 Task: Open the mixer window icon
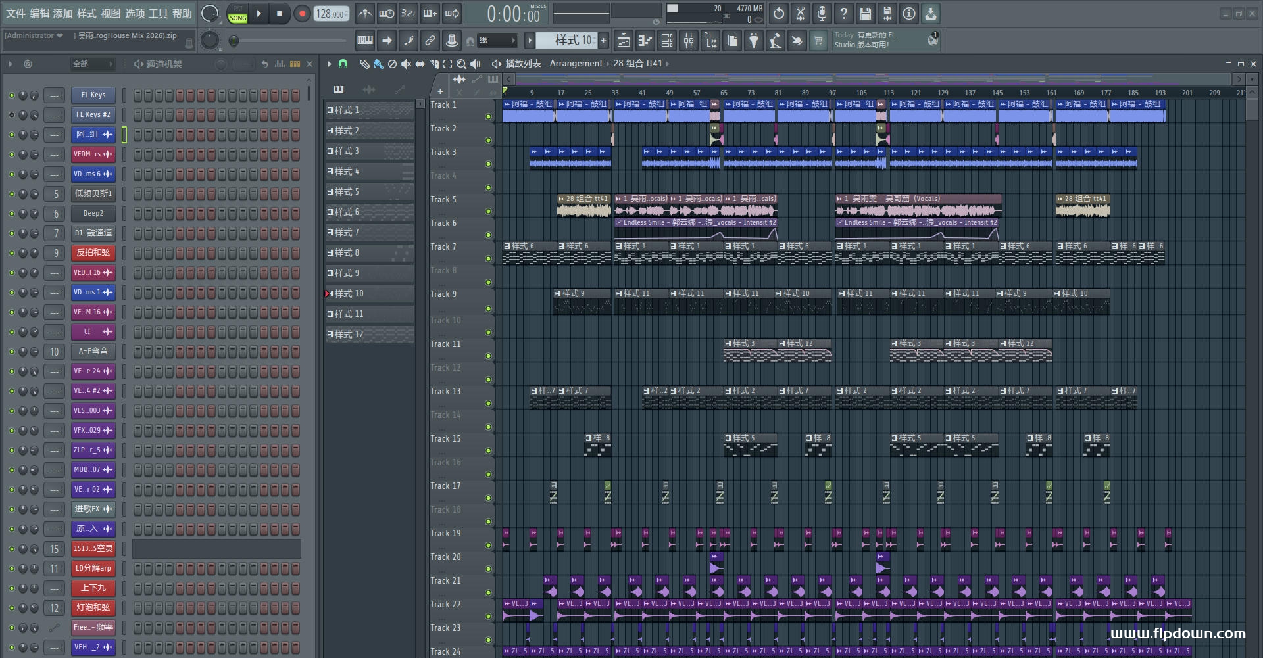[689, 41]
